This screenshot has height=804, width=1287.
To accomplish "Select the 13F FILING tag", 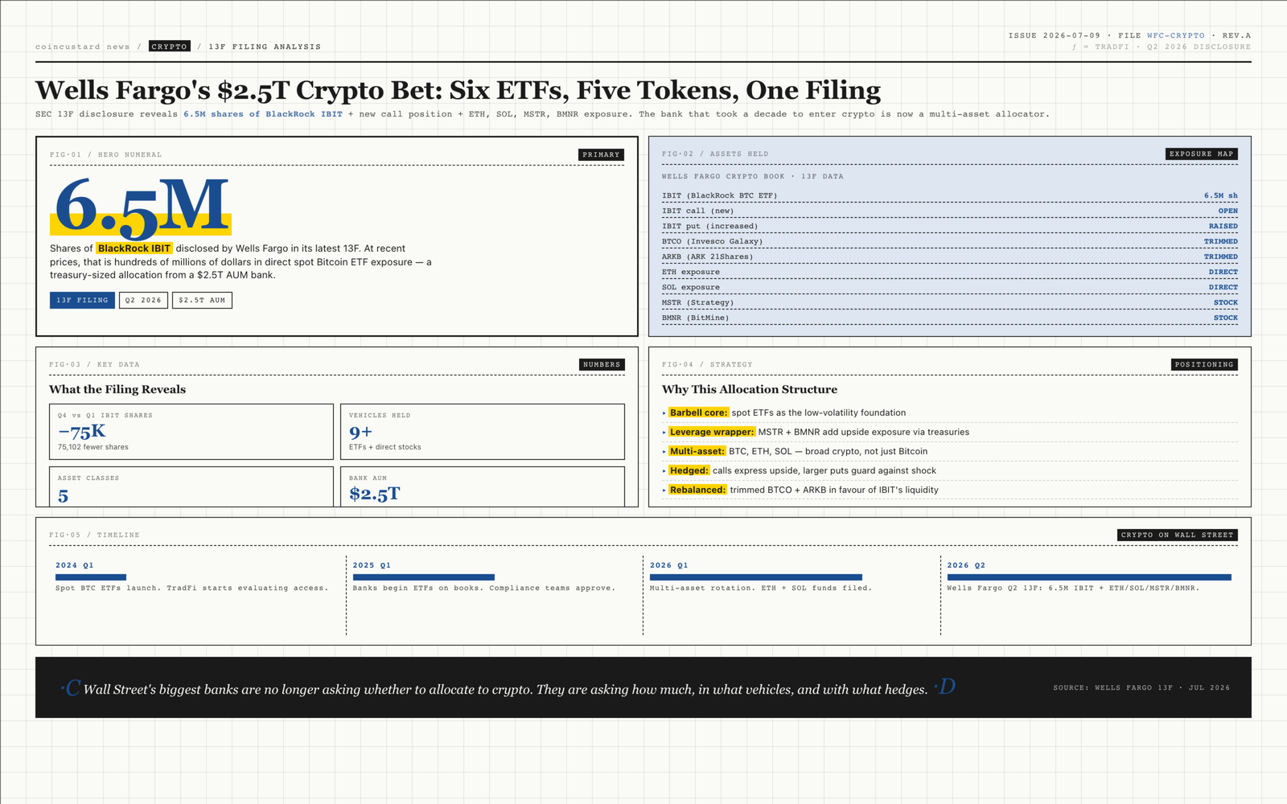I will pos(82,300).
